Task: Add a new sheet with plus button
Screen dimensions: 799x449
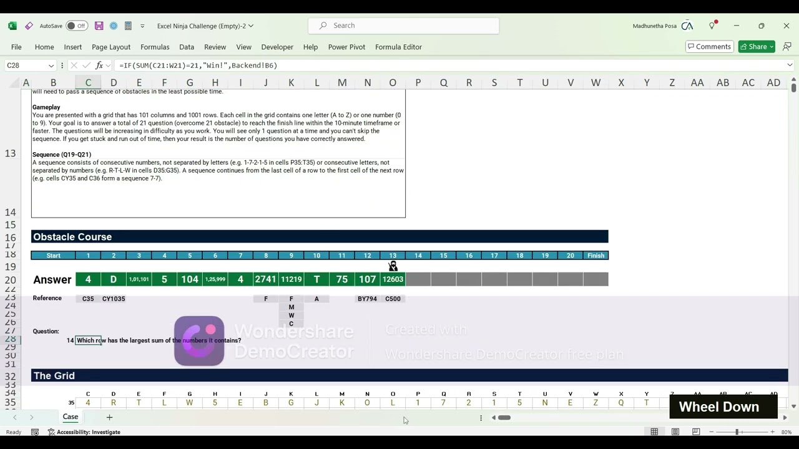Action: coord(109,417)
